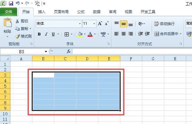Viewport: 192px width, 124px height.
Task: Click the fx insert function icon
Action: (x=69, y=51)
